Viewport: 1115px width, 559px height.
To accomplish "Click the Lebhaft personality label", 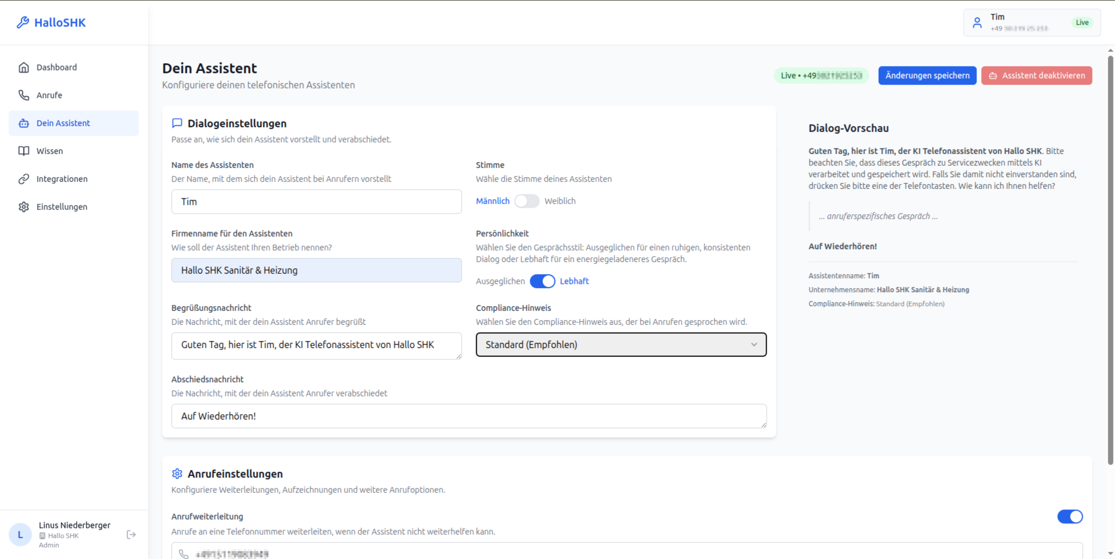I will coord(574,281).
